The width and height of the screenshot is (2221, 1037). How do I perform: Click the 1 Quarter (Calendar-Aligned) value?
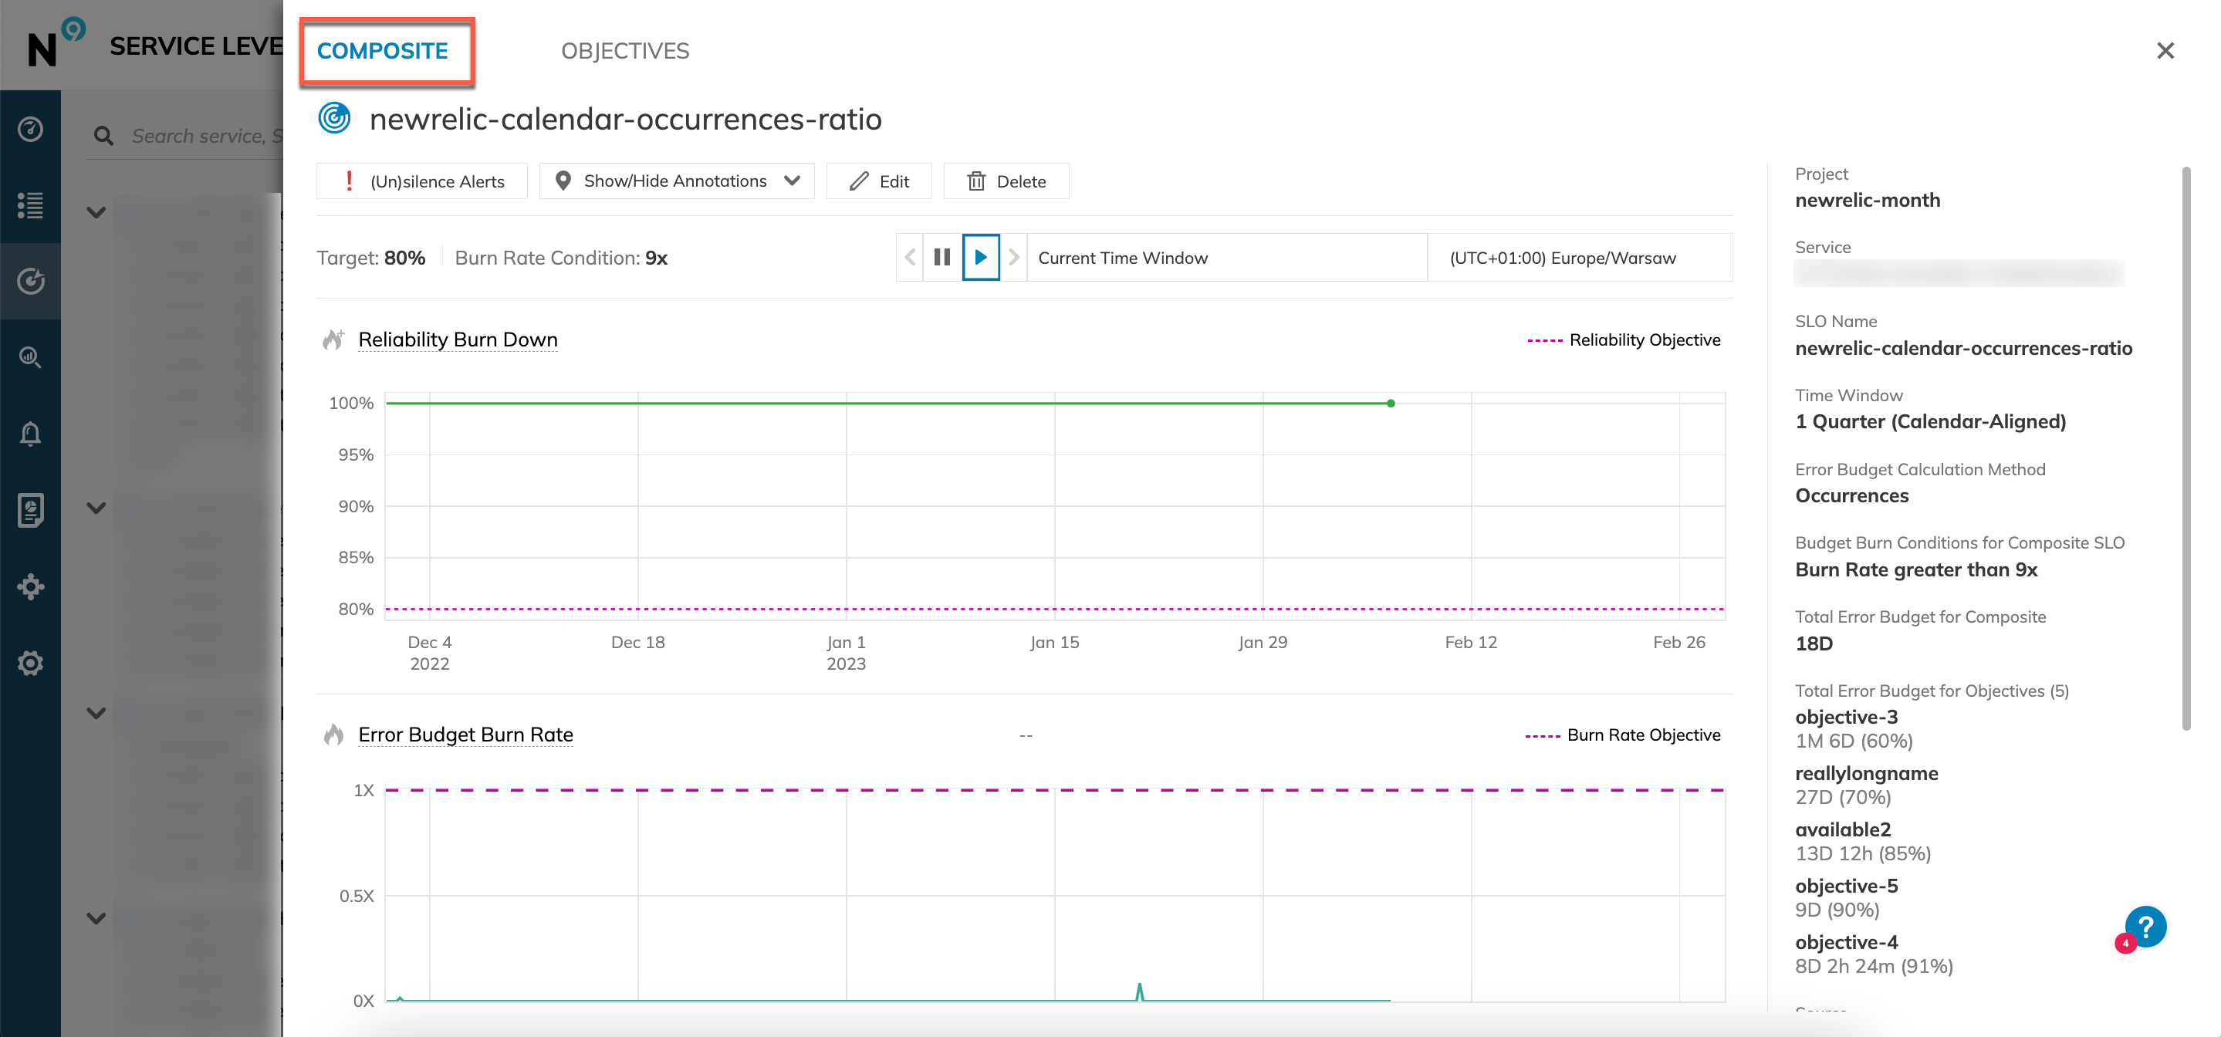click(1930, 421)
